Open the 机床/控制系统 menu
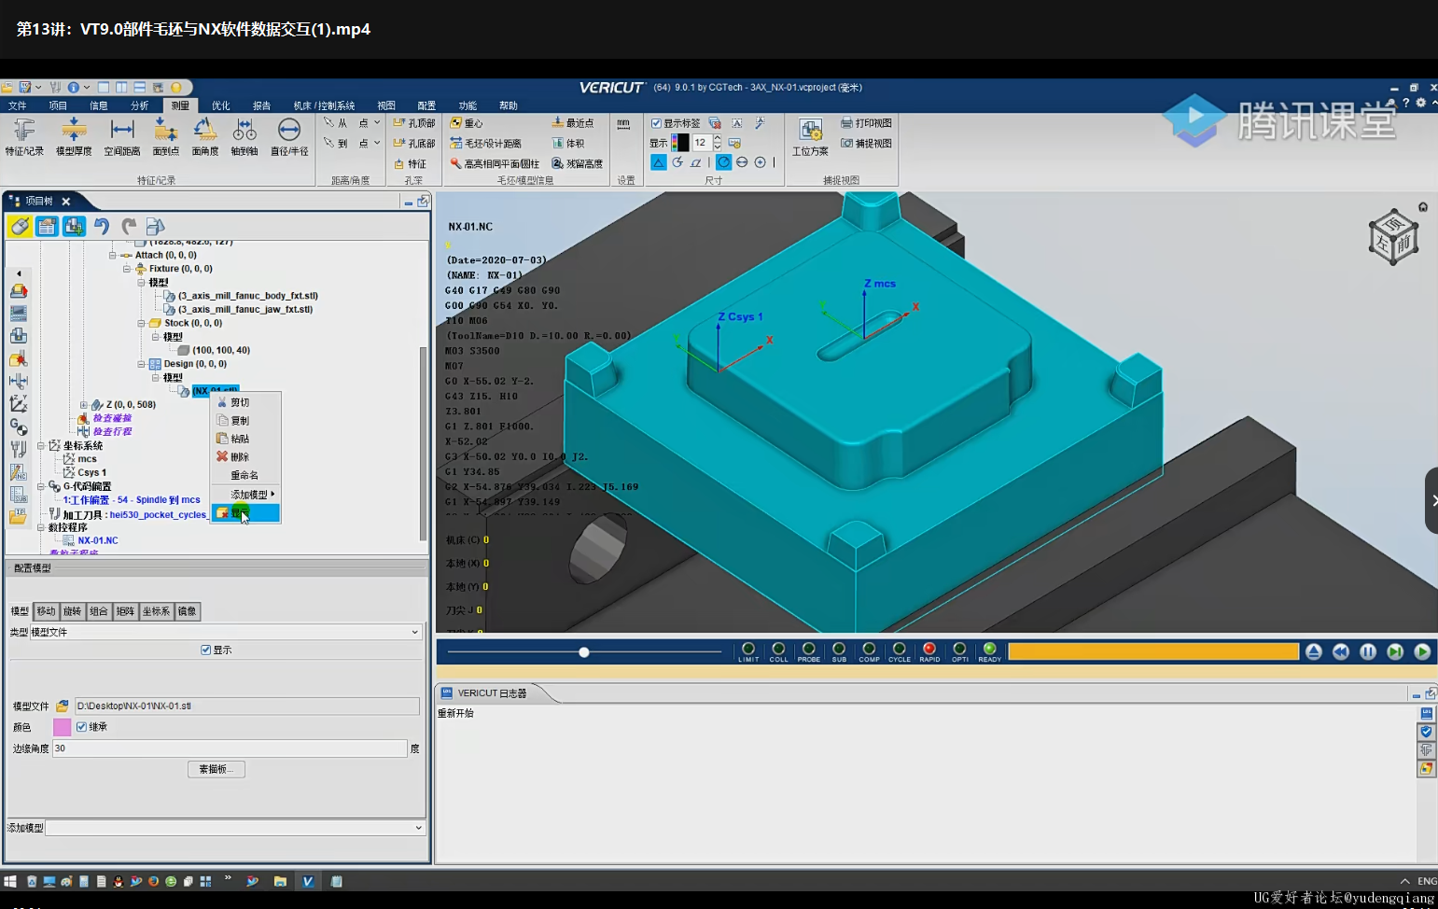 324,105
